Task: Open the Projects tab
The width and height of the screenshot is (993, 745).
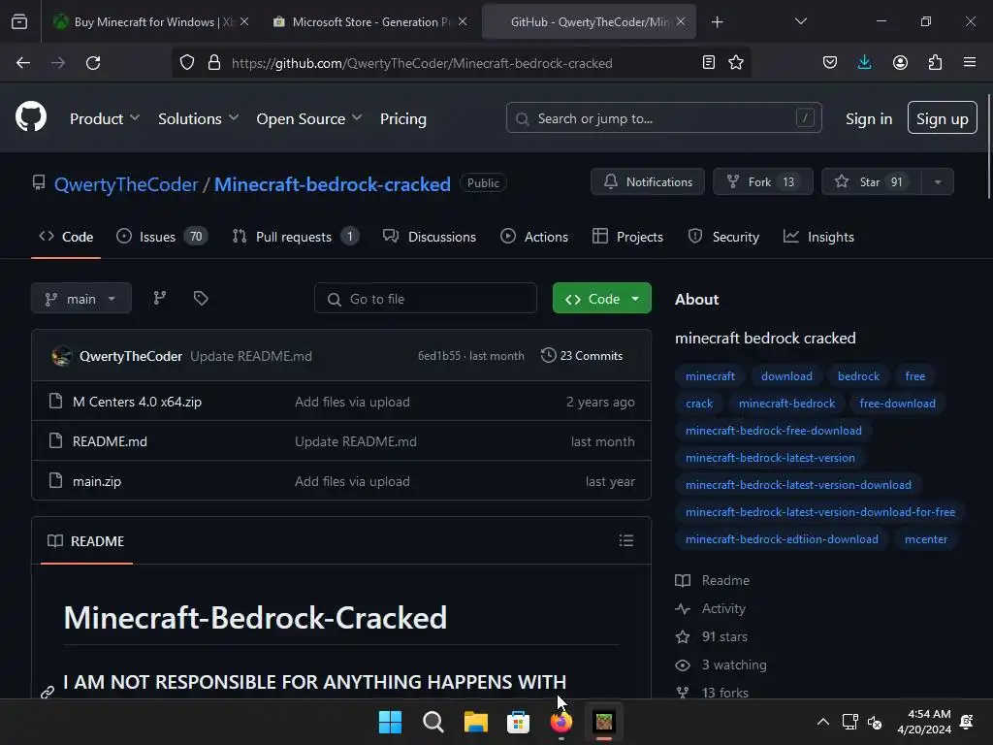Action: tap(627, 237)
